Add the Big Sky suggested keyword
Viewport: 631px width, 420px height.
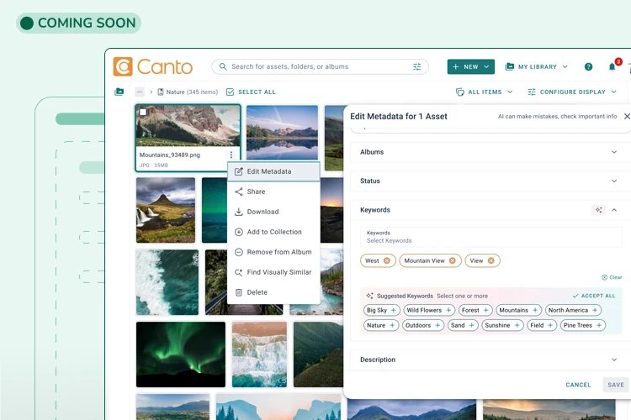click(394, 310)
